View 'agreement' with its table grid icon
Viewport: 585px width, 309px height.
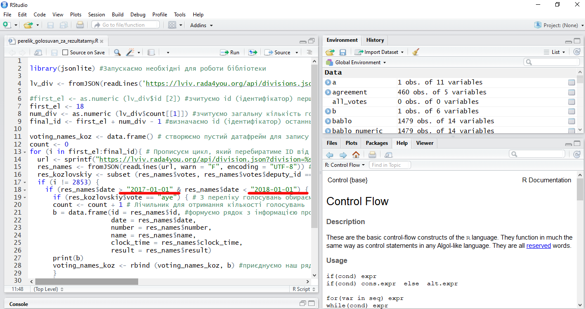click(x=571, y=92)
